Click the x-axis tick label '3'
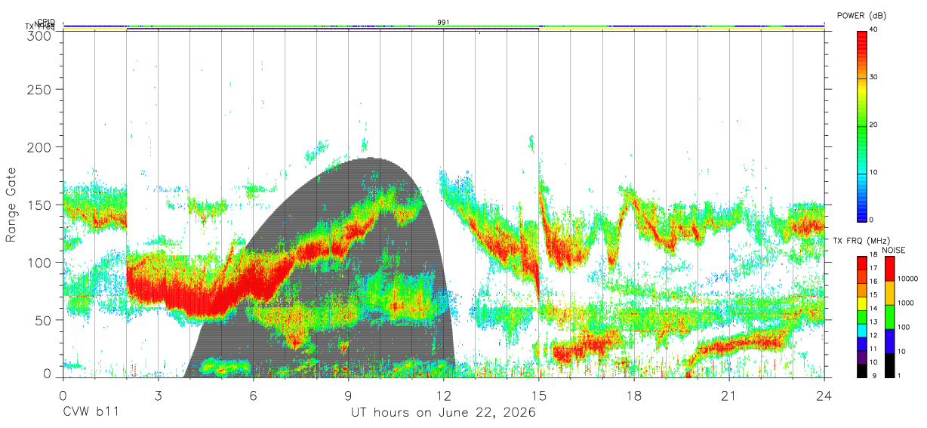927x428 pixels. [159, 395]
